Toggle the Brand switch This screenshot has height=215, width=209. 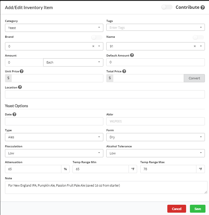point(97,37)
